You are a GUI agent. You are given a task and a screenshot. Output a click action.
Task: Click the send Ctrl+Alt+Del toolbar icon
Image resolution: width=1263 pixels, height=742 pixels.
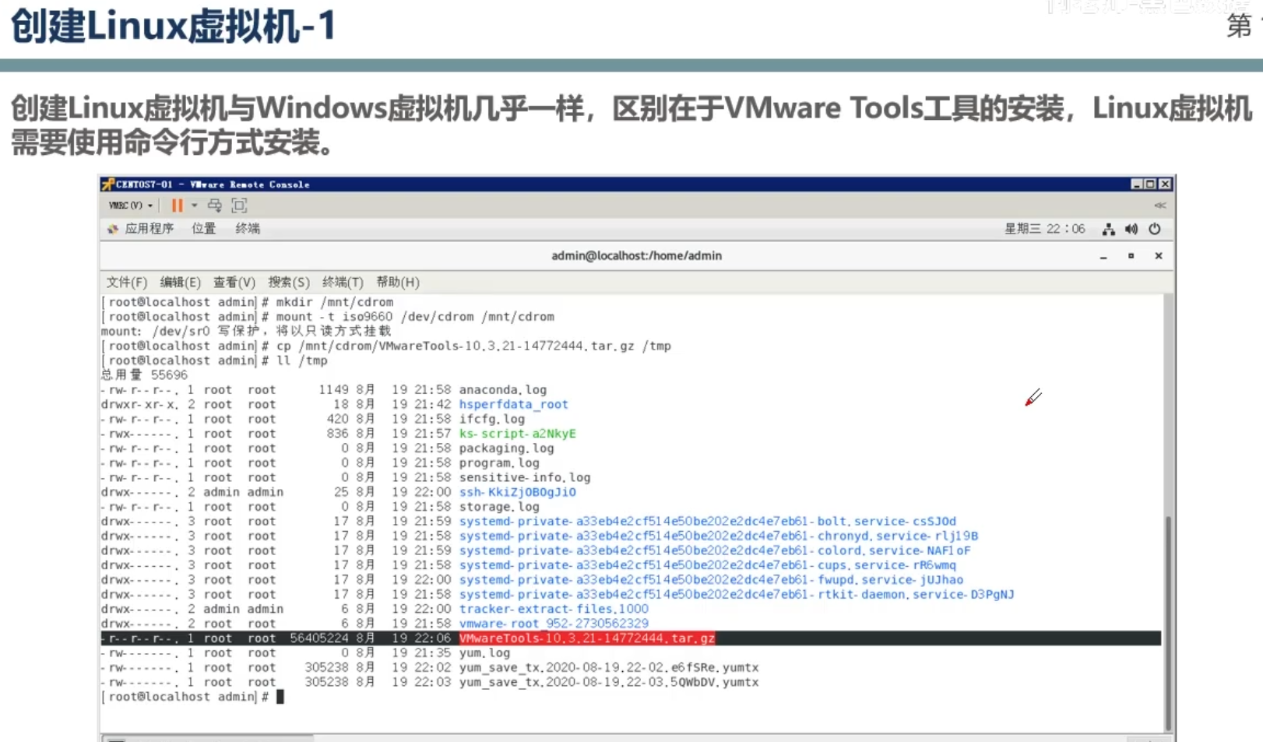coord(215,206)
